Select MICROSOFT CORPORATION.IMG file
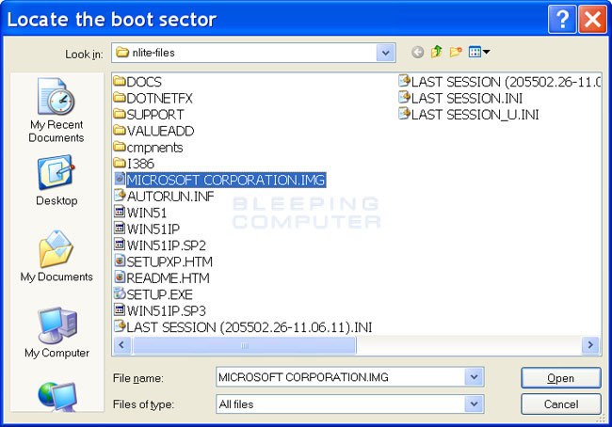This screenshot has height=427, width=612. click(220, 180)
